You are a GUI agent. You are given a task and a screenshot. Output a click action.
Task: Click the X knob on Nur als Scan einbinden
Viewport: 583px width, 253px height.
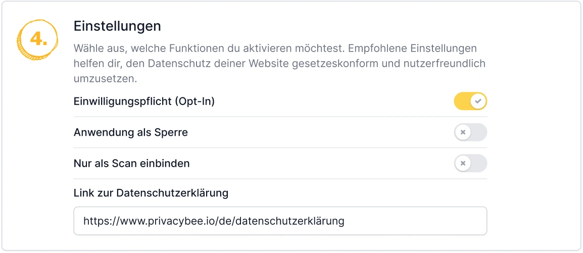[462, 164]
